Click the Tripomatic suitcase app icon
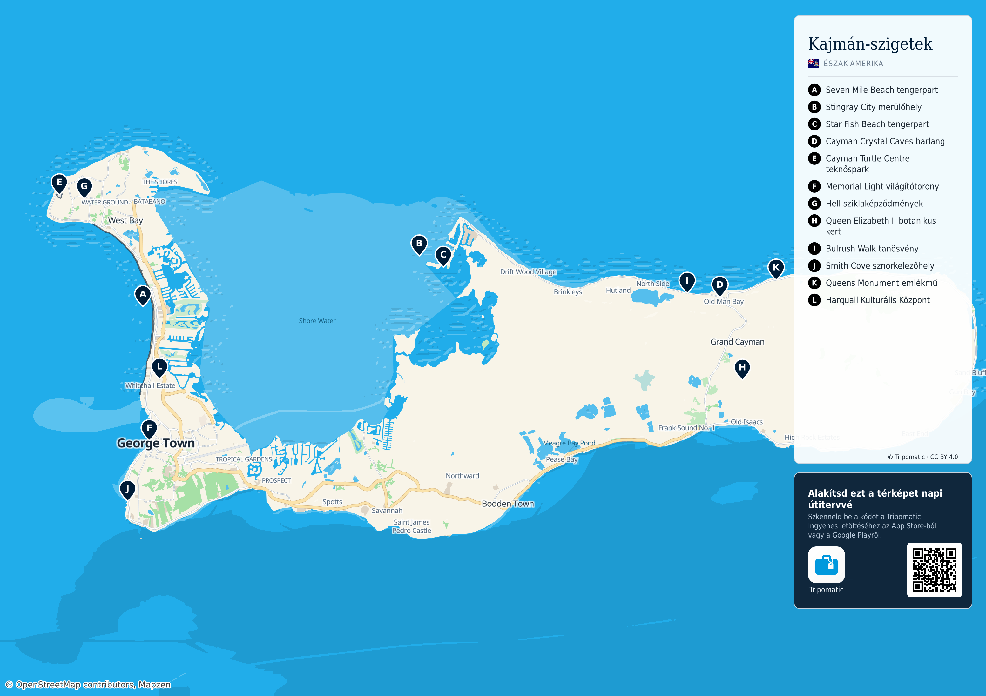 pyautogui.click(x=826, y=565)
